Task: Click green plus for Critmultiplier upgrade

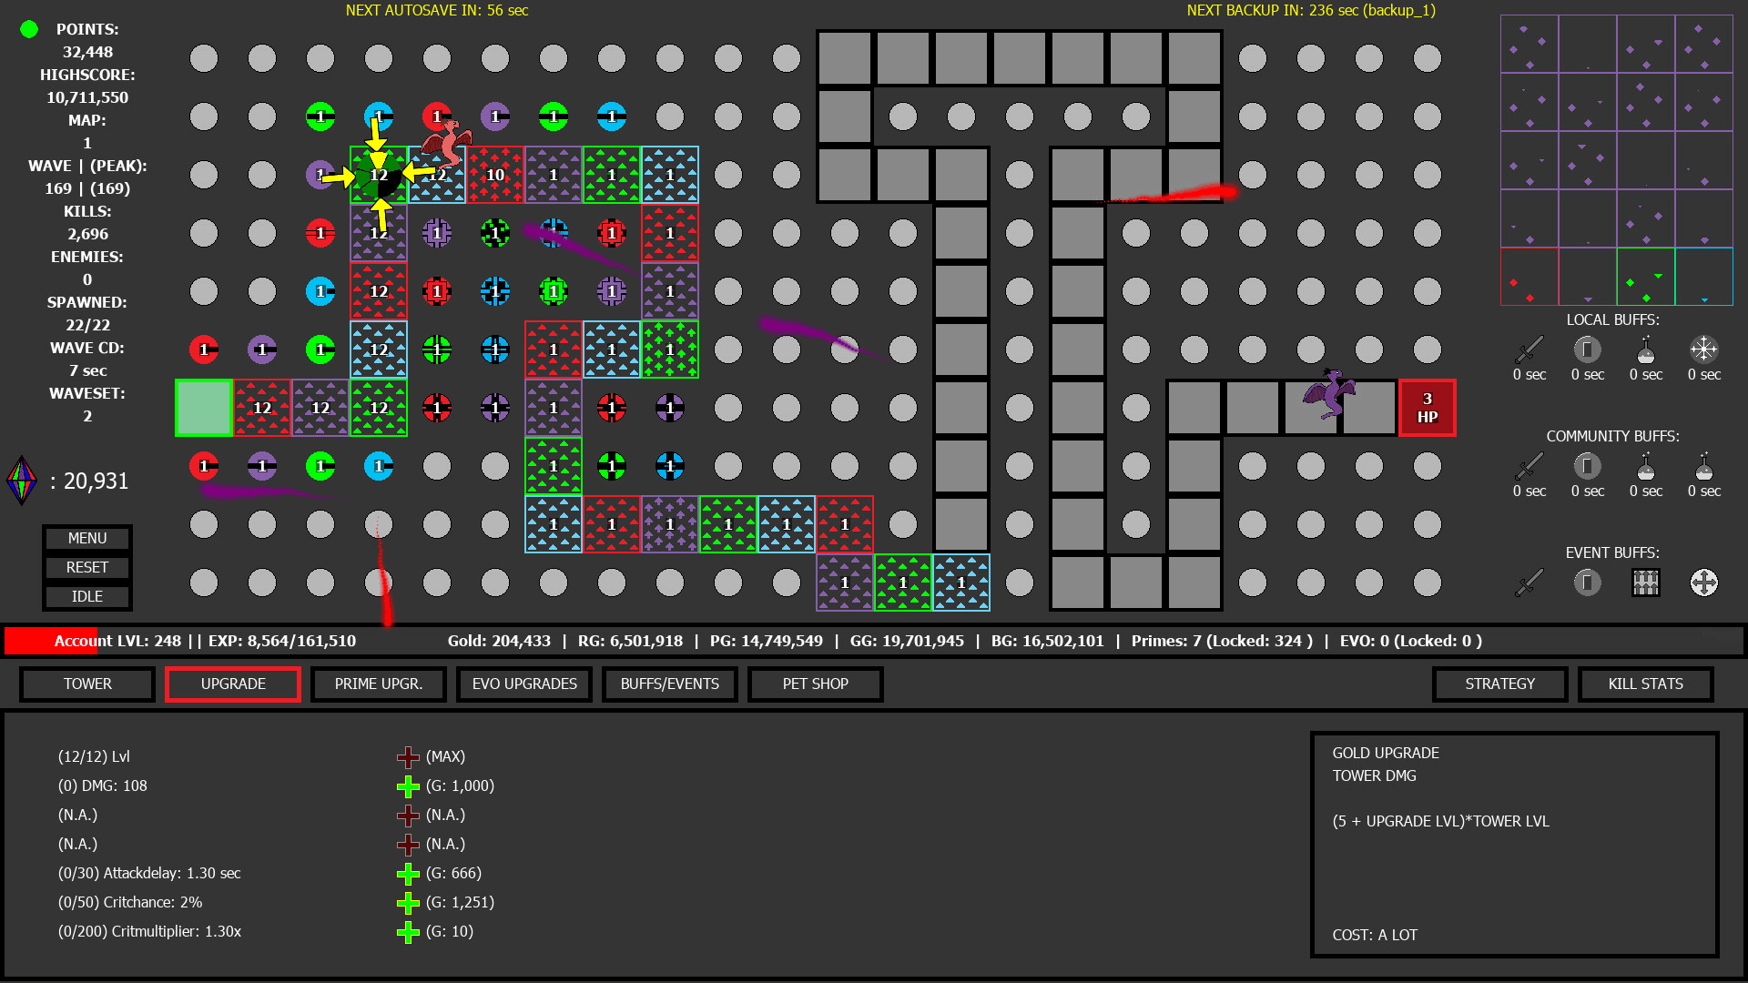Action: tap(408, 932)
